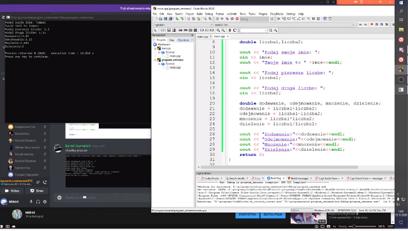Screen dimensions: 408x231
Task: Collapse Sources folder under kurscpp
Action: coord(159,52)
